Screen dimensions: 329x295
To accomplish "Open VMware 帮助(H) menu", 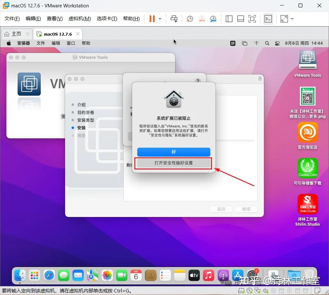I will point(131,19).
